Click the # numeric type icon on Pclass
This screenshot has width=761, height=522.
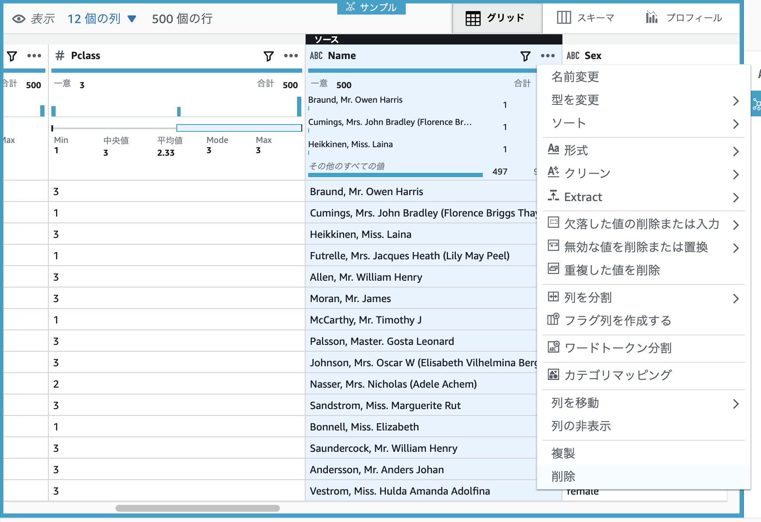[x=60, y=55]
